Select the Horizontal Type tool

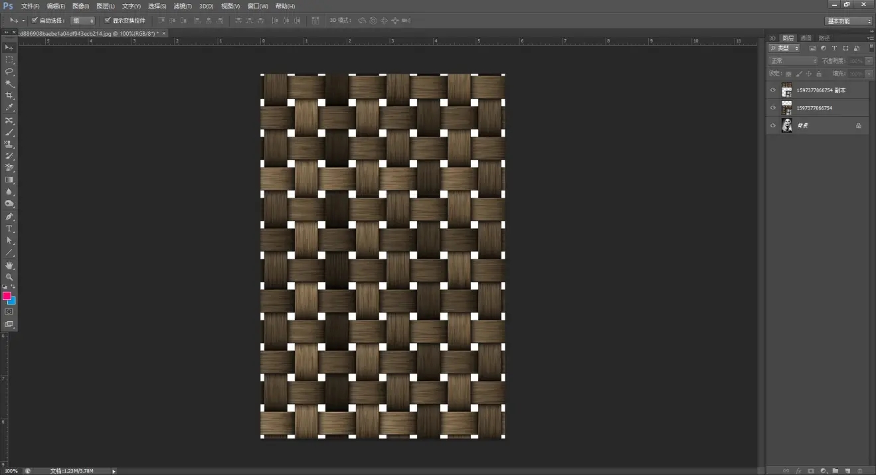pos(9,229)
